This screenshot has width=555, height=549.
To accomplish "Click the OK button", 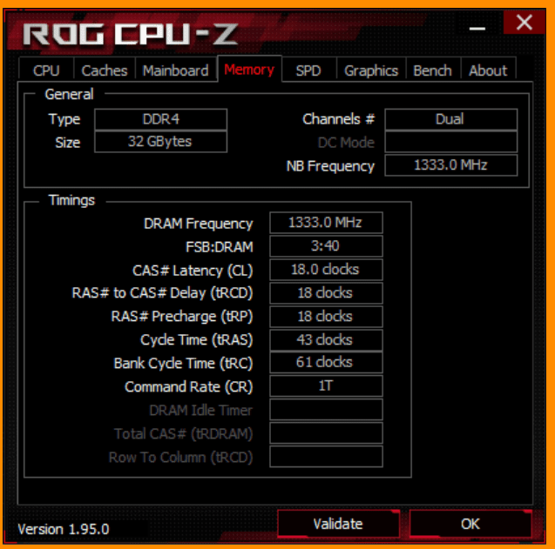I will click(470, 524).
